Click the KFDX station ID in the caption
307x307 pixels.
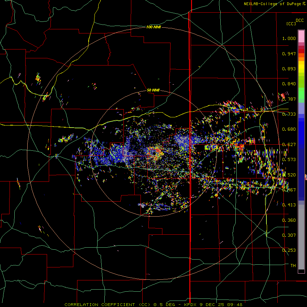pos(190,305)
